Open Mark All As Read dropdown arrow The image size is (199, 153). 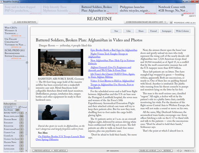point(159,151)
